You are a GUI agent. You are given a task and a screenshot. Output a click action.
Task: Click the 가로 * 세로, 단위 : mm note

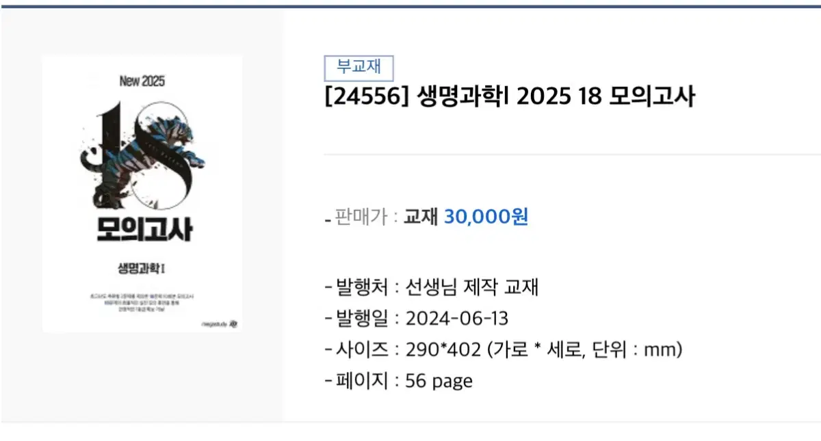[x=585, y=350]
